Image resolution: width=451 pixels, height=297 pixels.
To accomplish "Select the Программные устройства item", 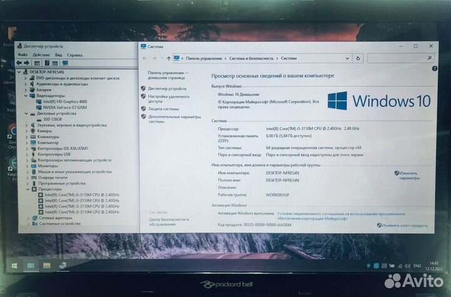I will point(62,183).
